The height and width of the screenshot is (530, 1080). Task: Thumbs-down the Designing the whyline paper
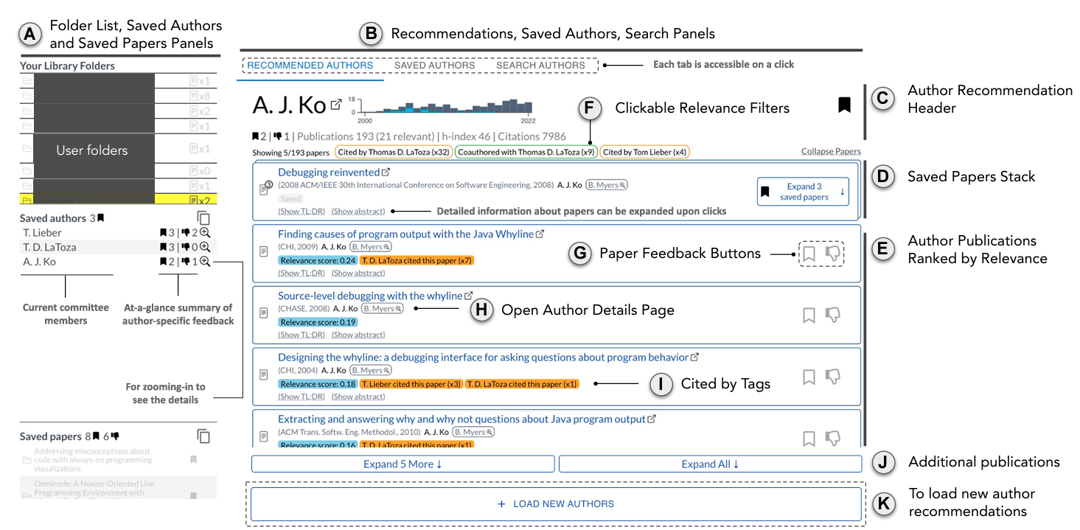coord(833,377)
